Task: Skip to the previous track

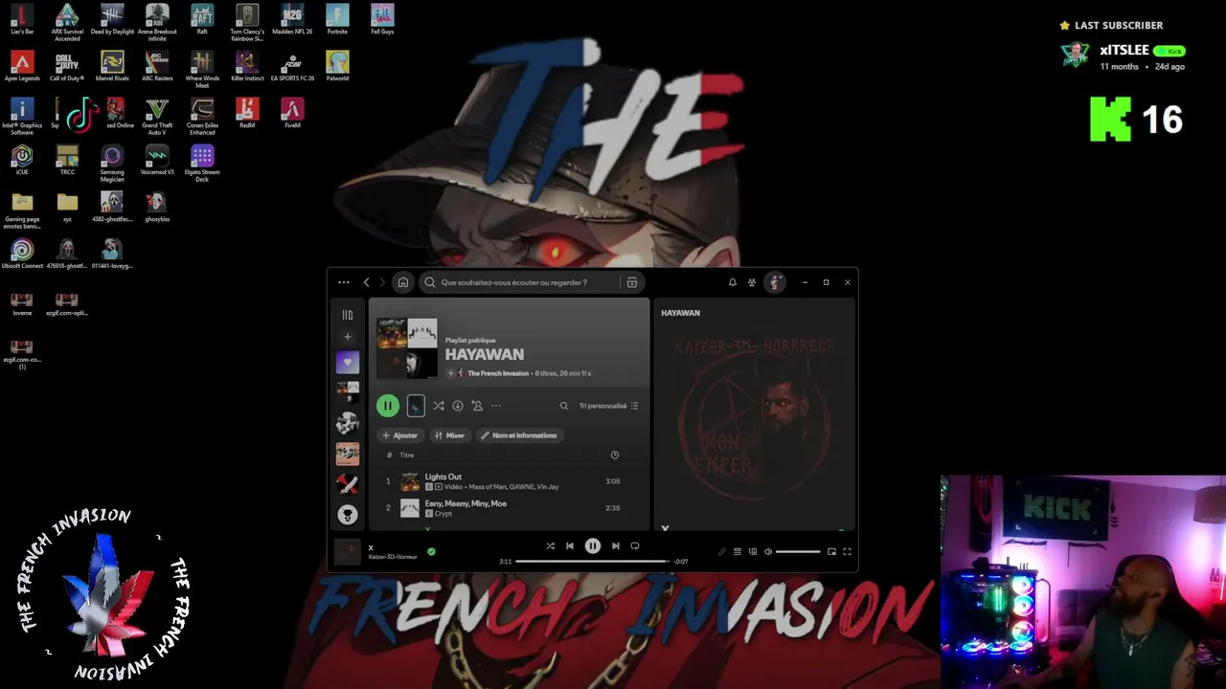Action: coord(570,546)
